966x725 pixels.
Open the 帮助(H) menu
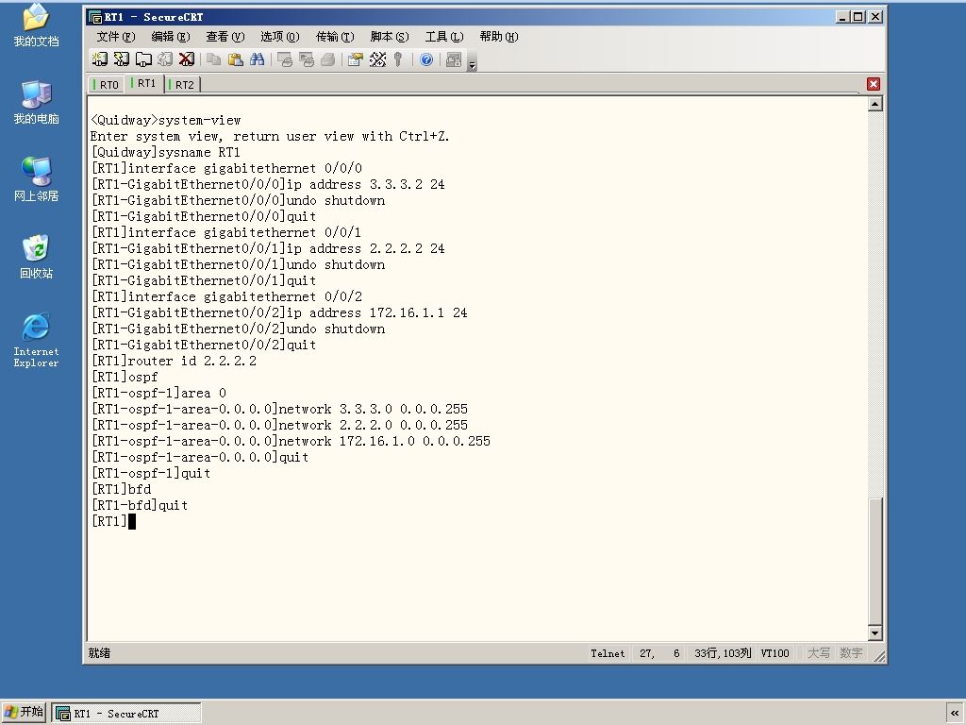(x=499, y=37)
